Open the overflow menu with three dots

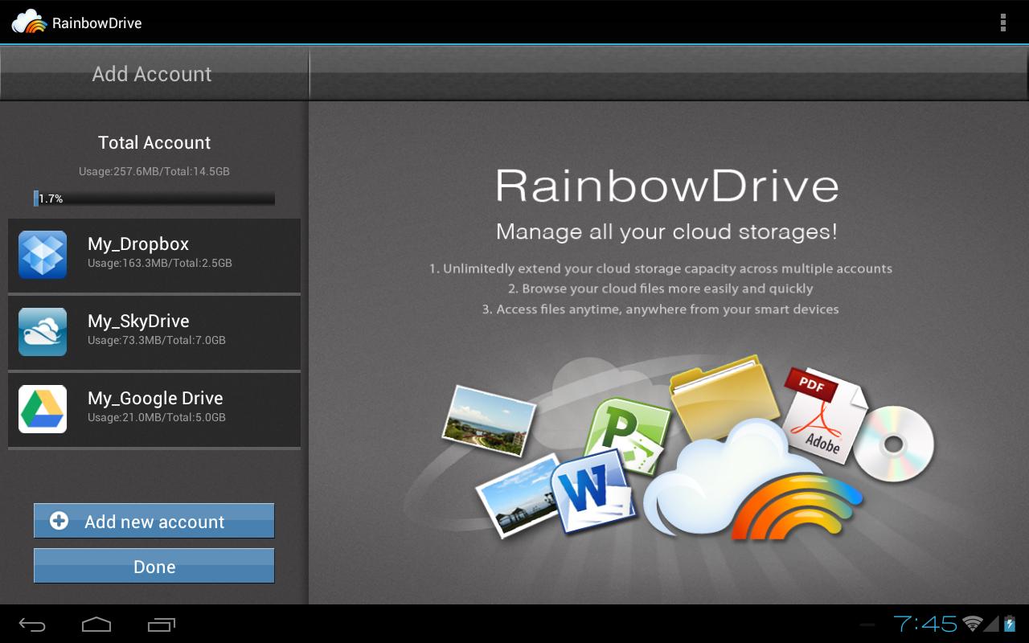point(1002,23)
